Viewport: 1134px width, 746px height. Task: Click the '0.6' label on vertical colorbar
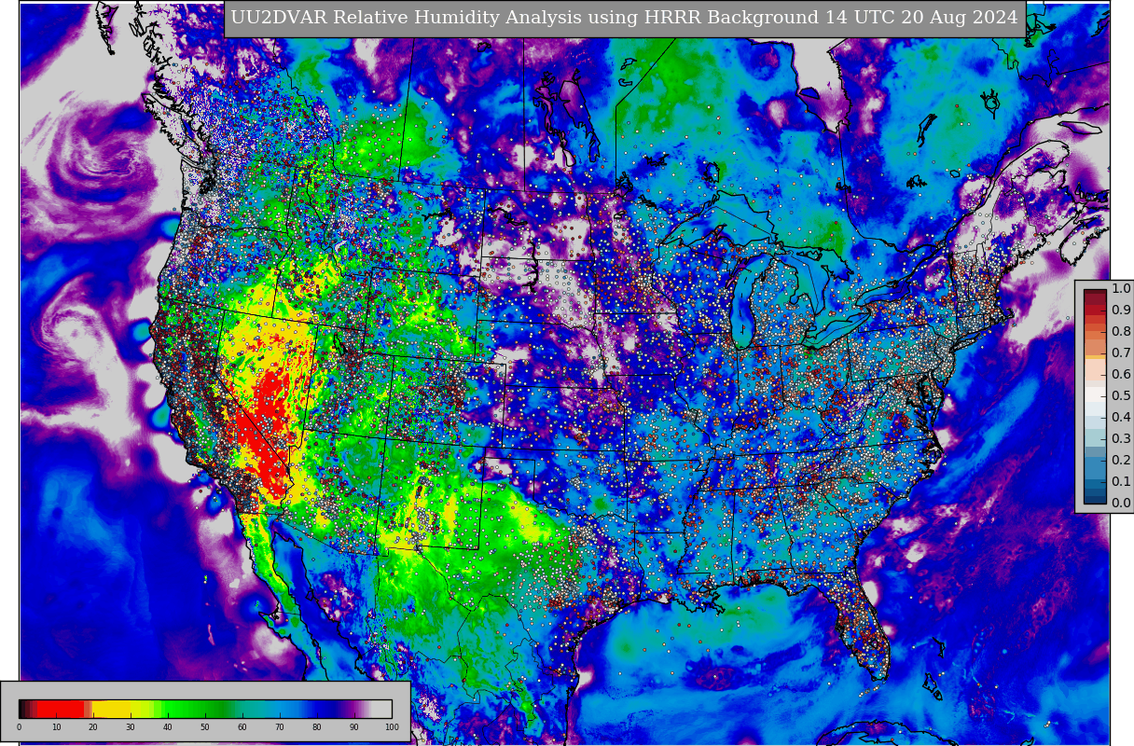[x=1121, y=375]
